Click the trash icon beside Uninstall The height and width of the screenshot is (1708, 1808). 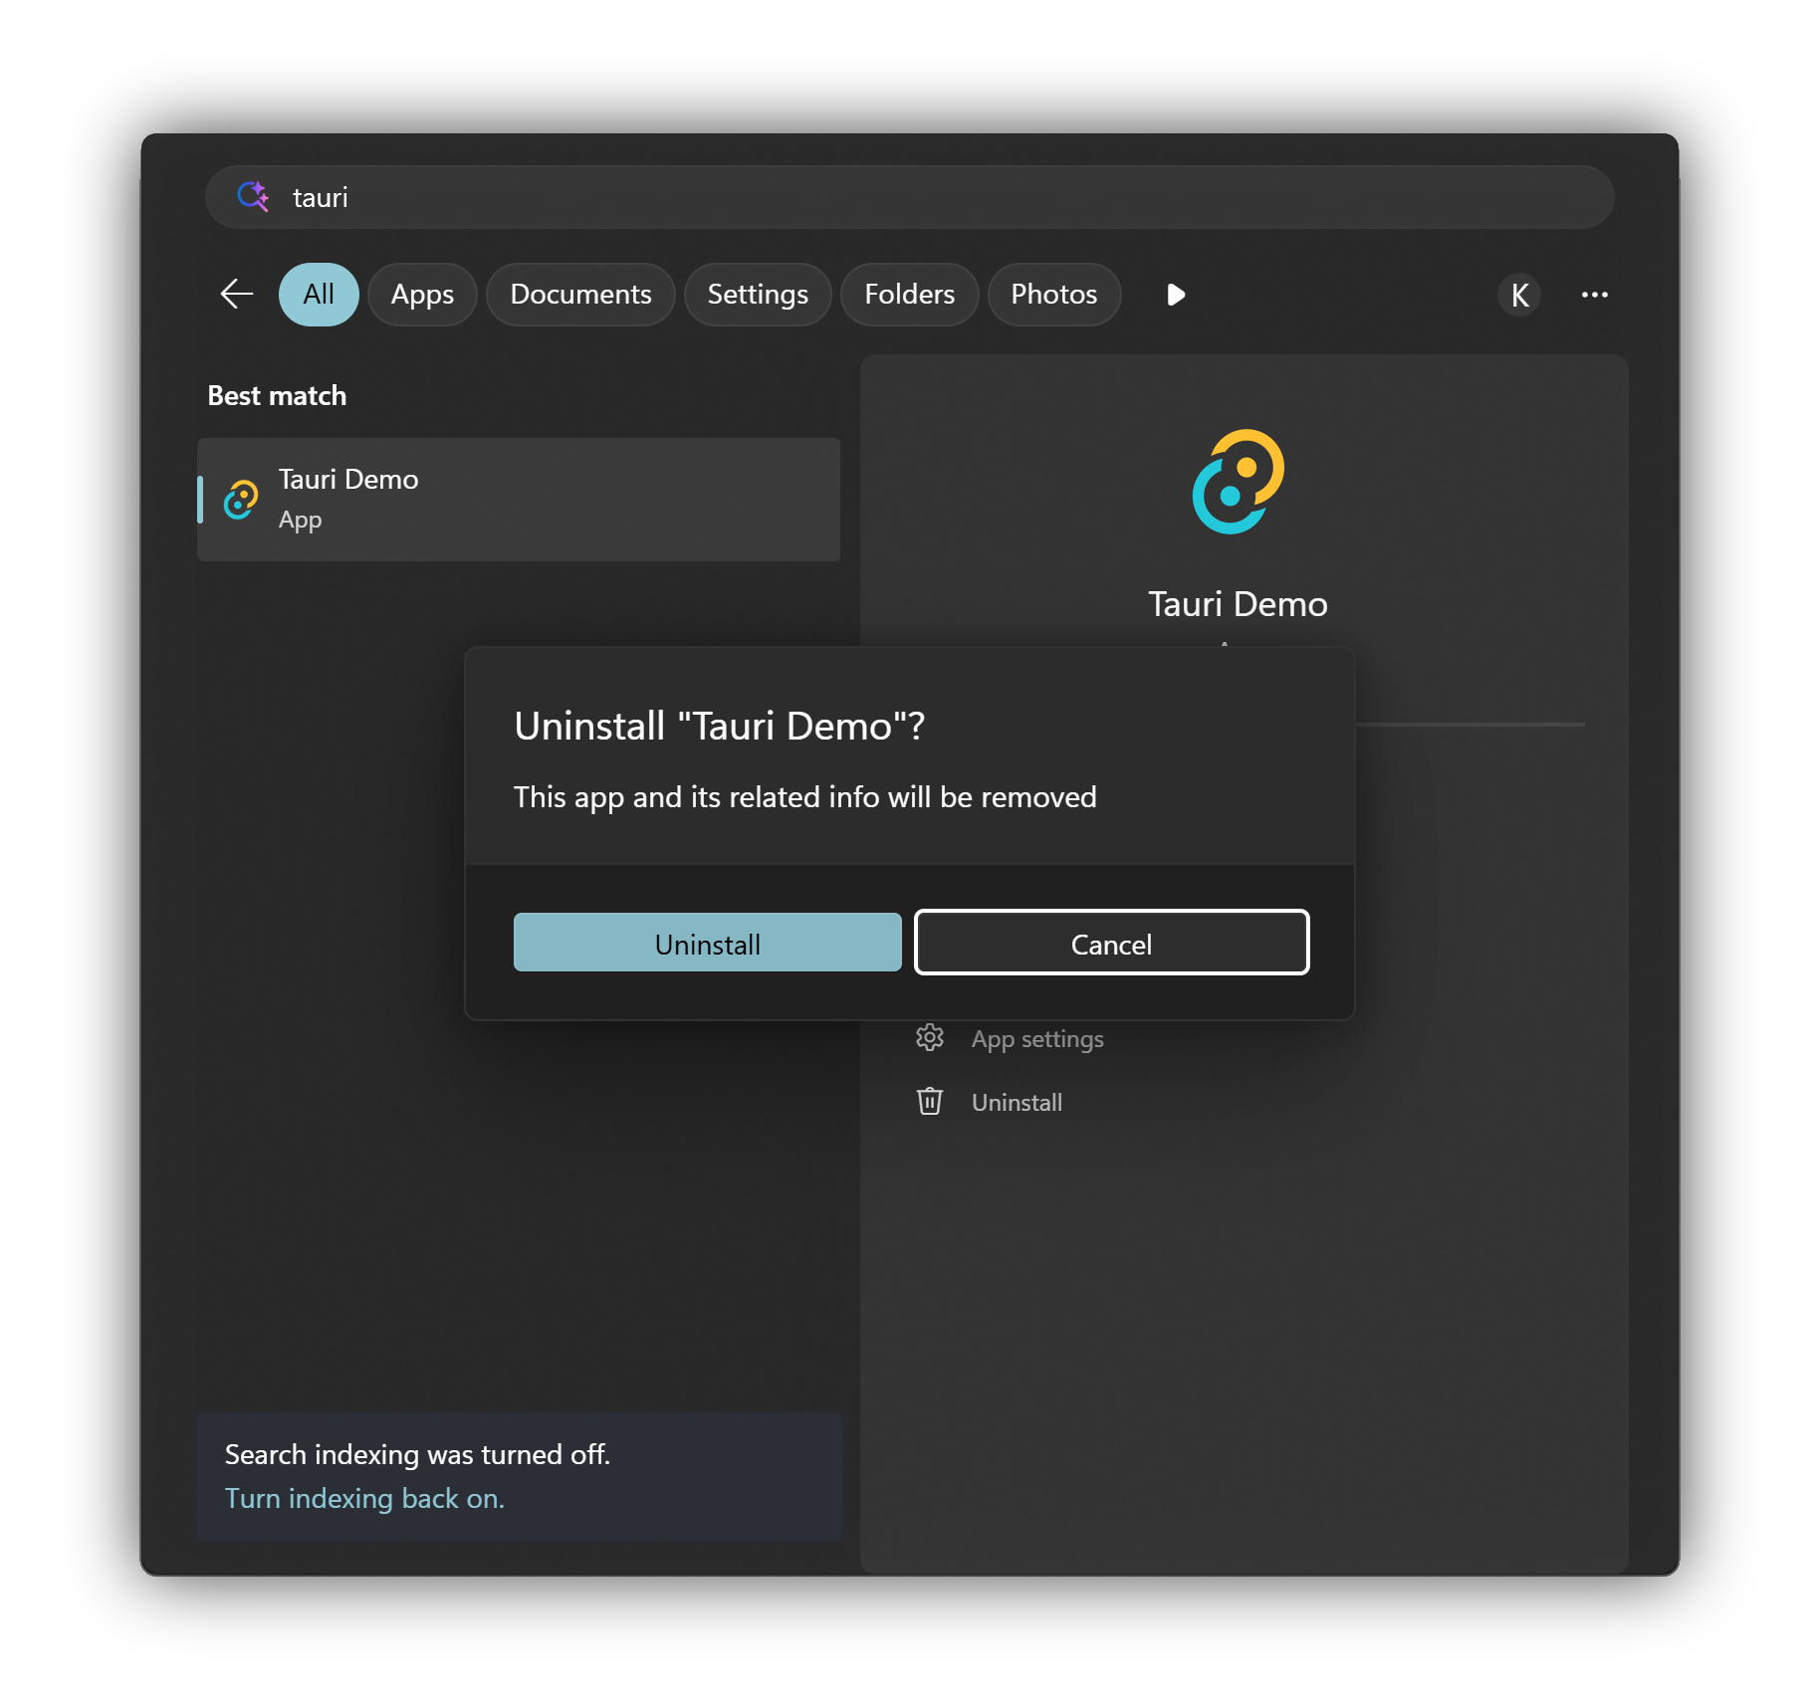click(930, 1102)
